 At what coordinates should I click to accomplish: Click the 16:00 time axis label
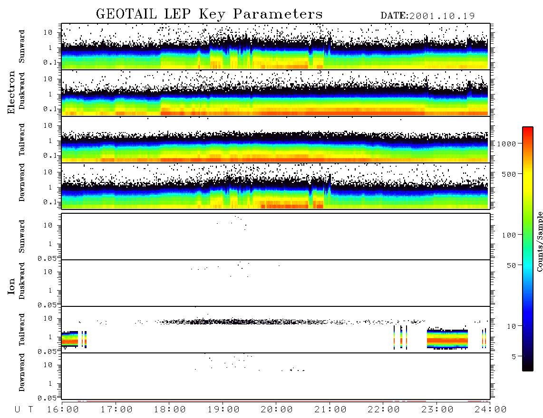tap(63, 410)
